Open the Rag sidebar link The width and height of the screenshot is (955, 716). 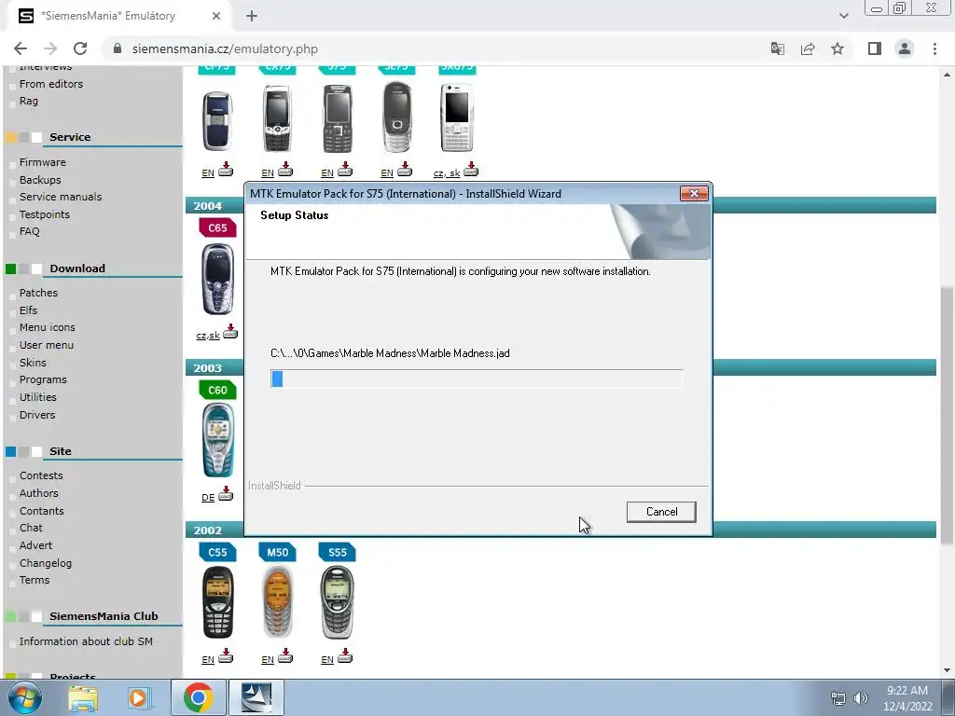point(29,101)
